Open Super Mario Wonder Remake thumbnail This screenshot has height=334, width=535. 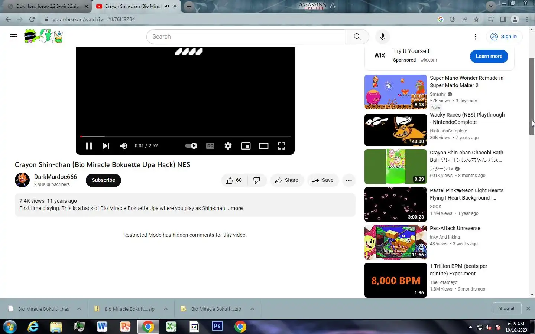[395, 92]
